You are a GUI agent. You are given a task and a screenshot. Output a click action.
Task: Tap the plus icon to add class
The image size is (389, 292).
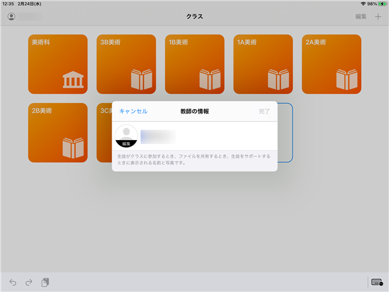click(x=378, y=17)
